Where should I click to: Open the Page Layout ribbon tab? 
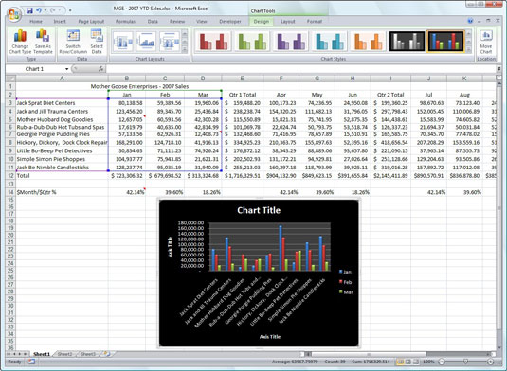91,22
